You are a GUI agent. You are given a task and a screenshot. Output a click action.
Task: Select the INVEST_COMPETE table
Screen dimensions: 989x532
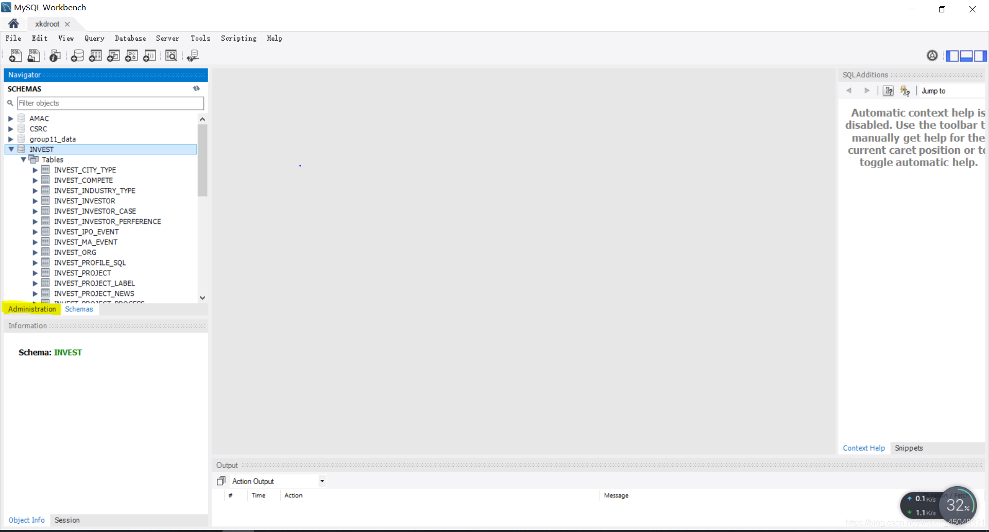click(x=83, y=180)
